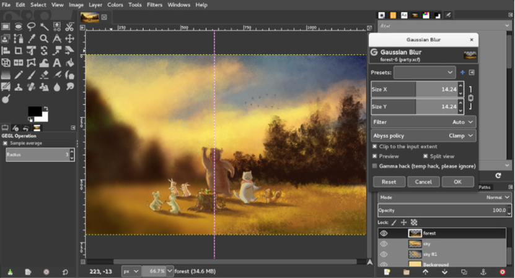Click Reset in Gaussian Blur dialog

point(389,182)
